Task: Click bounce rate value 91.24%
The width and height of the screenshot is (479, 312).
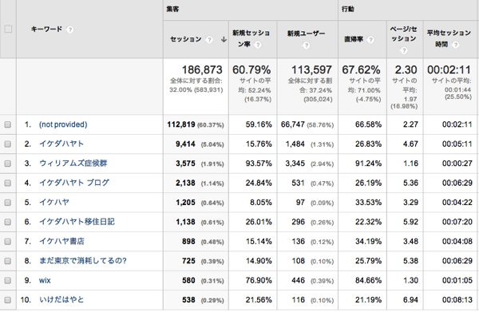Action: coord(368,164)
